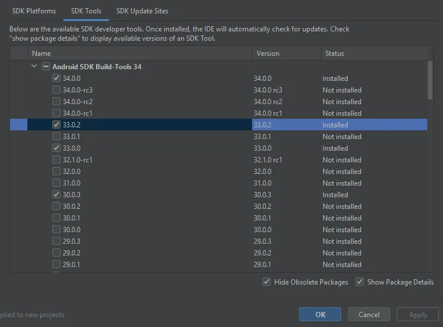Switch to the SDK Platforms tab
Viewport: 443px width, 327px height.
click(x=34, y=11)
